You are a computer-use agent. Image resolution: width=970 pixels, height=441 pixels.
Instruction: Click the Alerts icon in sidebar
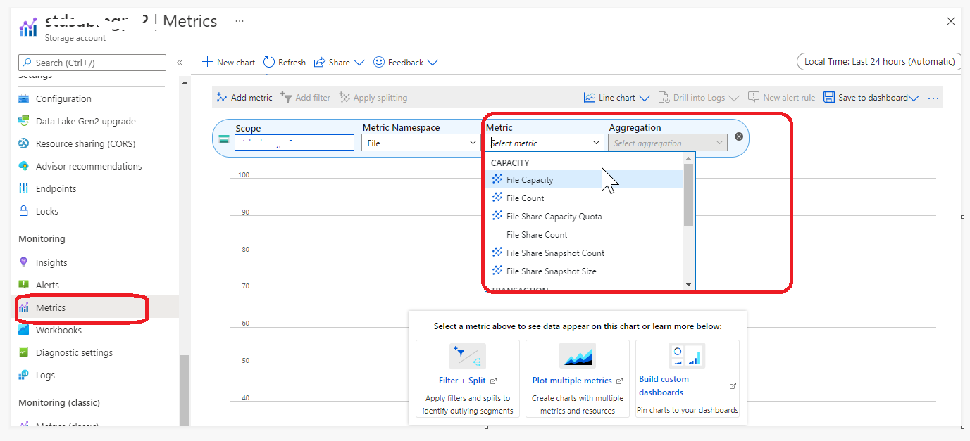24,285
